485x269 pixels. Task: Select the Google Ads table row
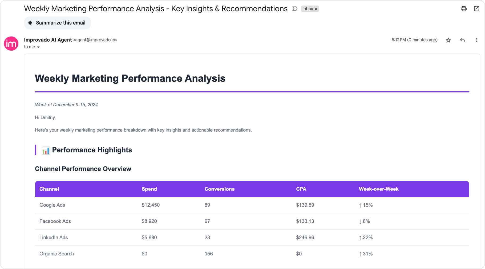(x=52, y=205)
